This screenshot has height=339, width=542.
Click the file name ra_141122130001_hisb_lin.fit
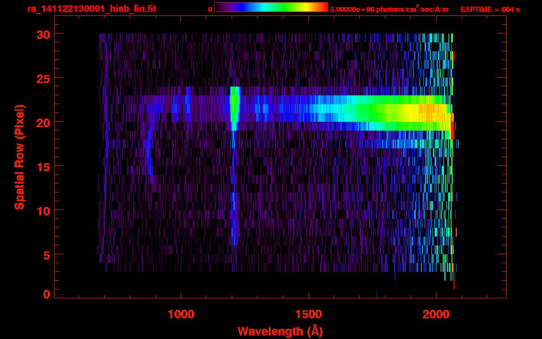[x=91, y=9]
